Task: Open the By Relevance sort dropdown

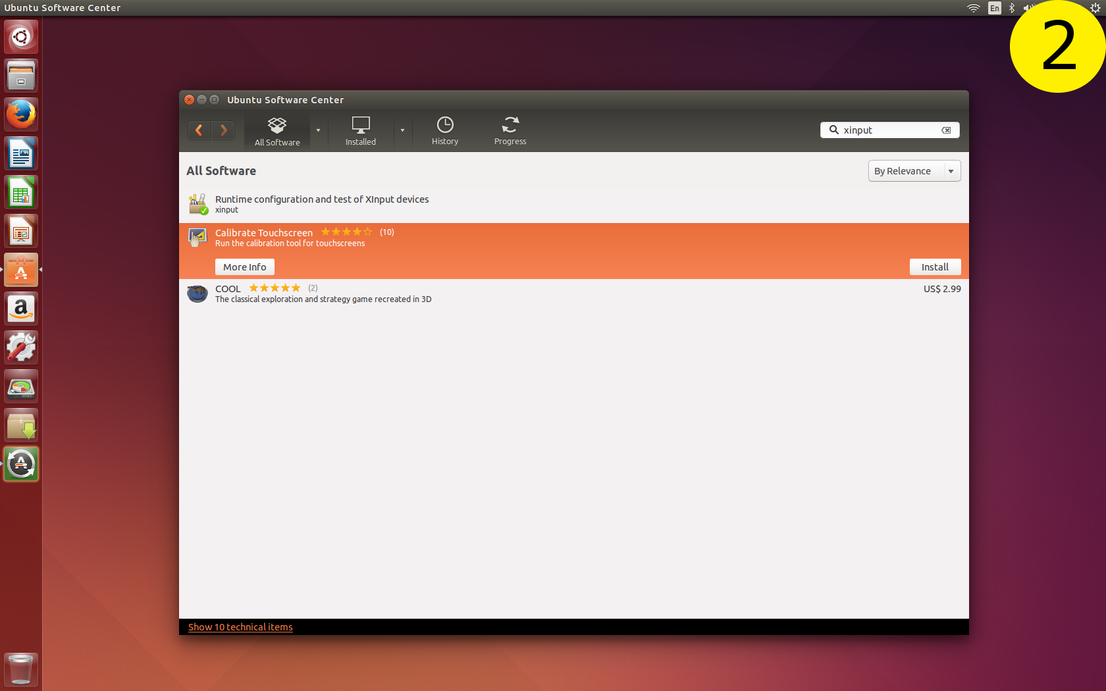Action: 914,171
